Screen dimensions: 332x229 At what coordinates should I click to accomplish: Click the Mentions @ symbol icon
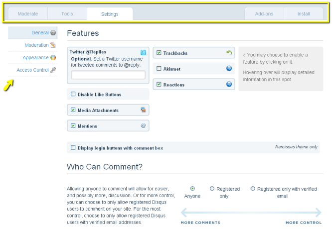coord(143,126)
